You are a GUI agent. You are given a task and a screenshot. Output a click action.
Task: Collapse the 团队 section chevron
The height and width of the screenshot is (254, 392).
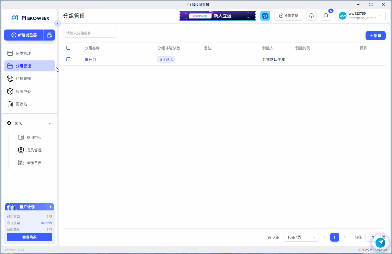click(50, 123)
